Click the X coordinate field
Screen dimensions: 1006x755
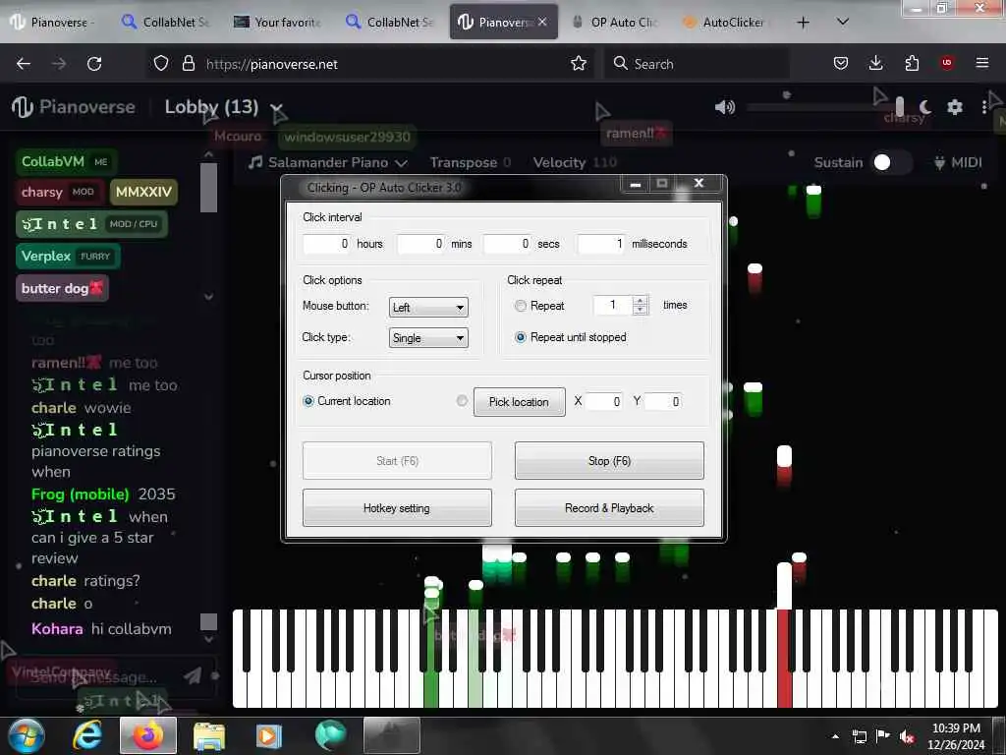pyautogui.click(x=602, y=401)
